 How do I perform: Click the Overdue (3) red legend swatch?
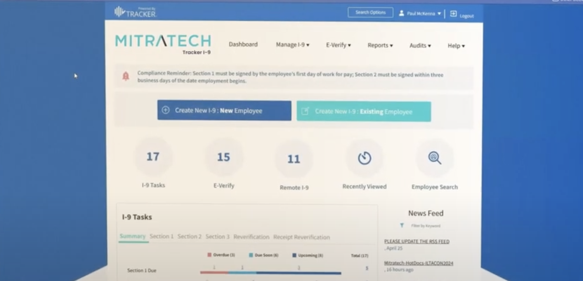point(209,255)
